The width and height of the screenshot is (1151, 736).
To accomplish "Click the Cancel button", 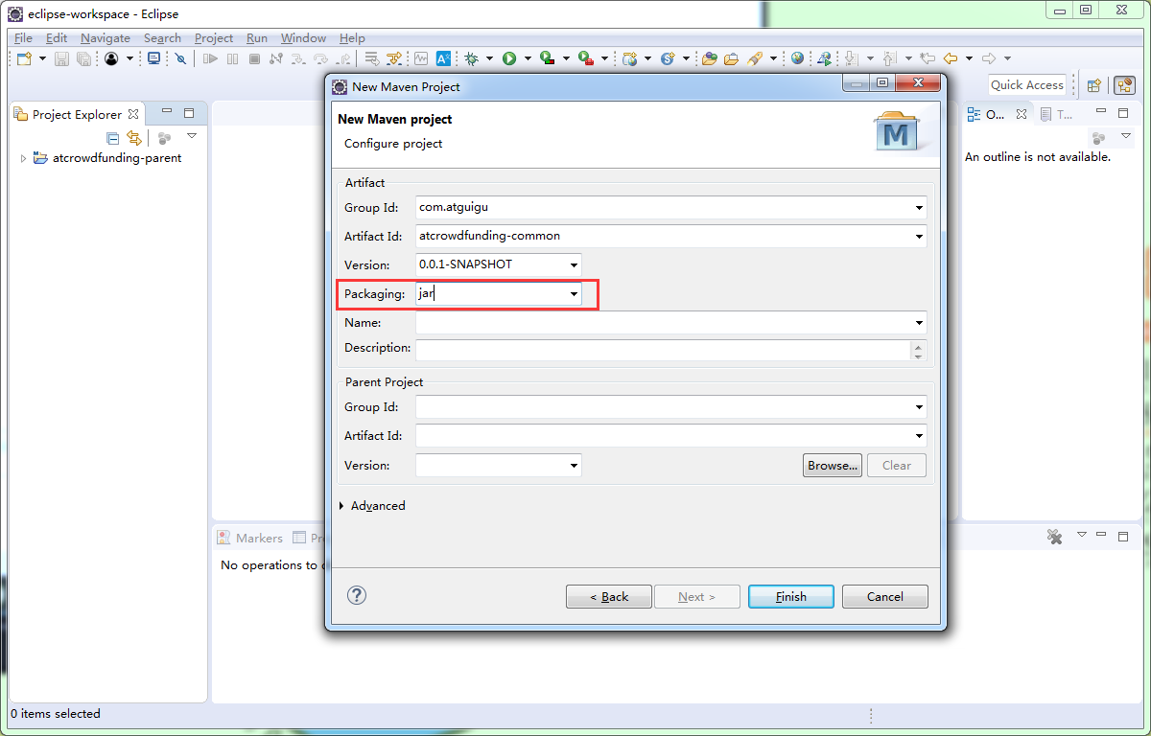I will (885, 596).
